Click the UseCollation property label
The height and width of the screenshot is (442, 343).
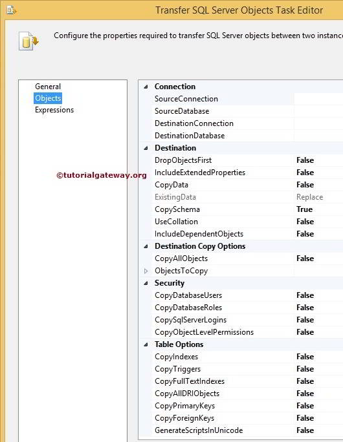click(176, 222)
